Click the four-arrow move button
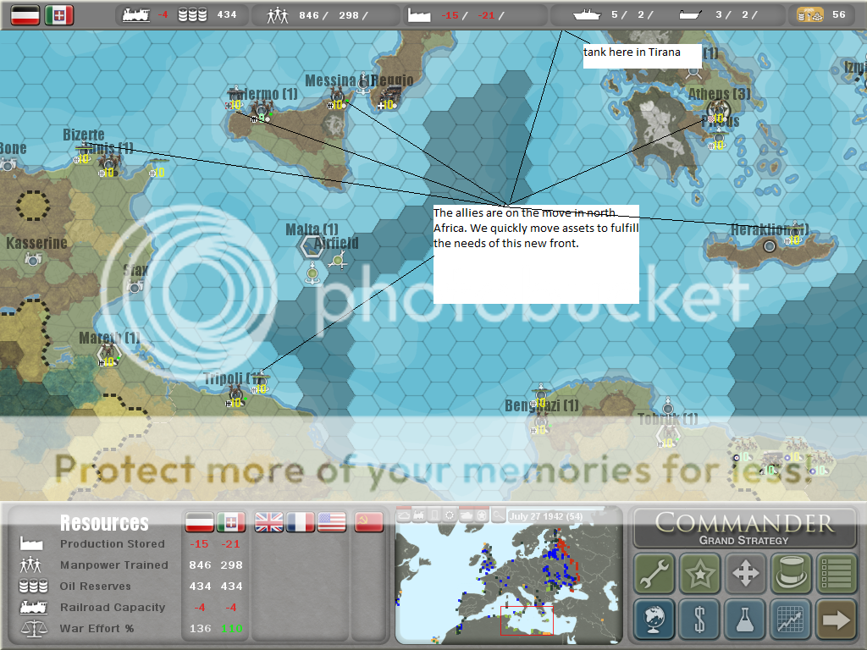The image size is (867, 650). 745,574
